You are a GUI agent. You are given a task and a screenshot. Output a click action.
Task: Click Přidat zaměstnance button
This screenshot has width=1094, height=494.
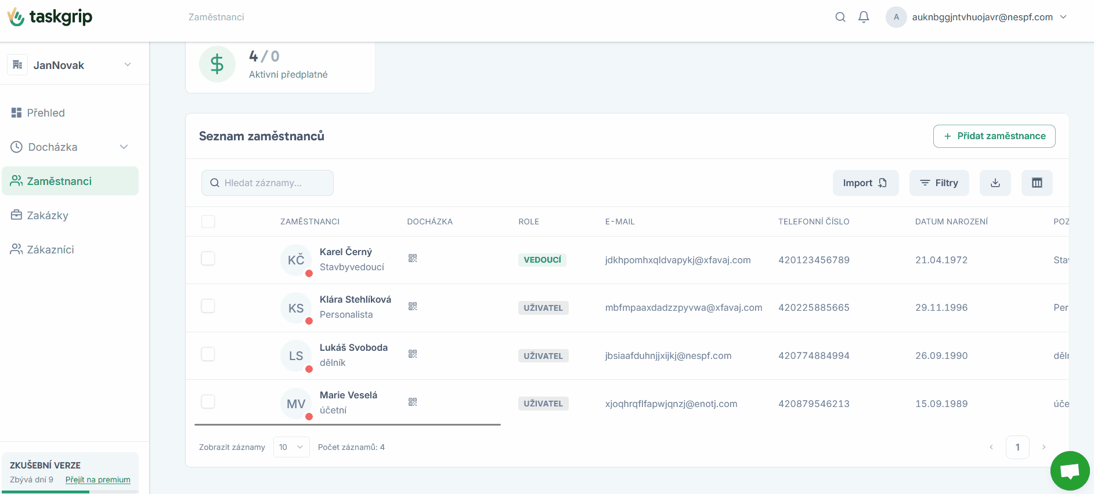[x=994, y=136]
